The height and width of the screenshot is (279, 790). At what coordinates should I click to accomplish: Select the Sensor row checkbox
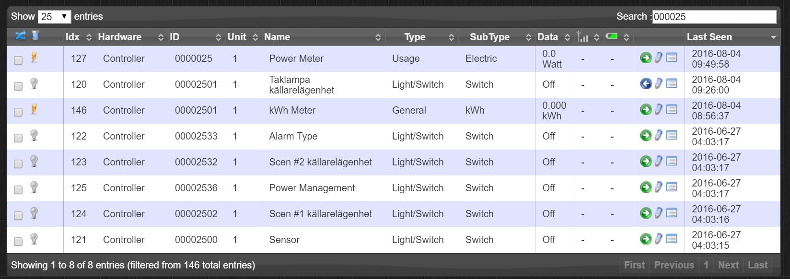point(18,242)
